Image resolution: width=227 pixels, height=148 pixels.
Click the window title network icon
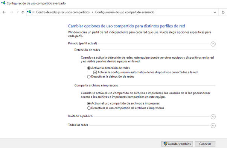[3, 3]
